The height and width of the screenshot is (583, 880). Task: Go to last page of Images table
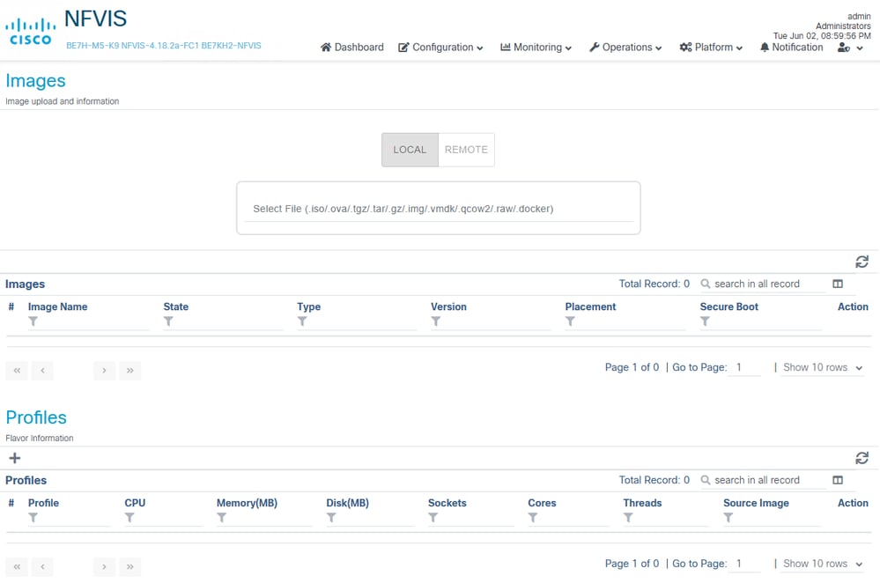pos(130,371)
